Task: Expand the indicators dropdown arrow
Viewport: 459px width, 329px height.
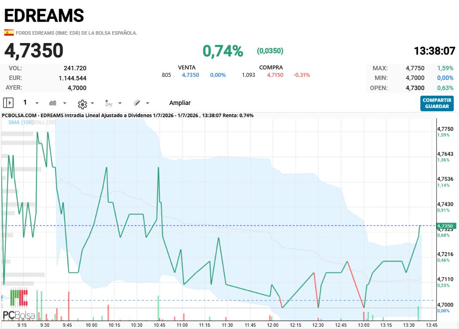Action: (120, 103)
